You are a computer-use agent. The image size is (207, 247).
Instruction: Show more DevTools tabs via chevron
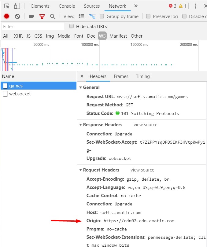(136, 6)
